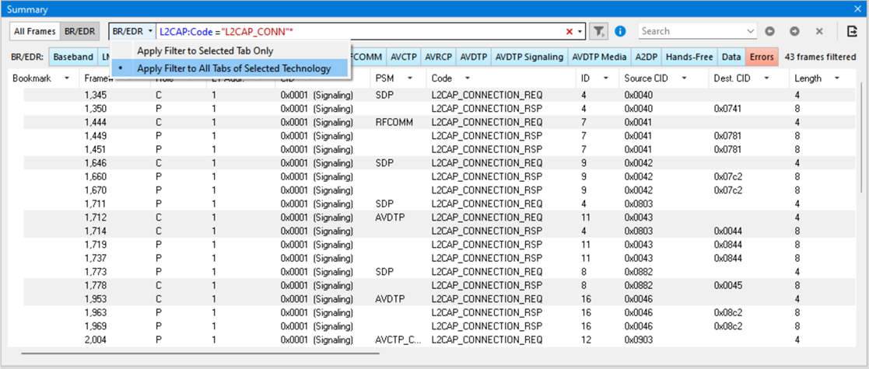Open the AVCTP tab
The height and width of the screenshot is (369, 869).
pos(404,57)
